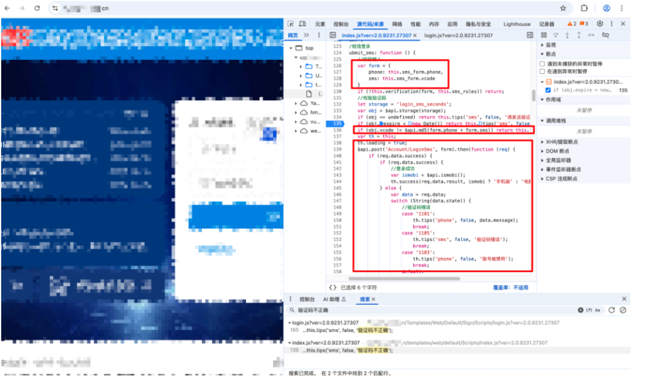This screenshot has width=661, height=376.
Task: Collapse the top node in file tree
Action: tap(291, 48)
